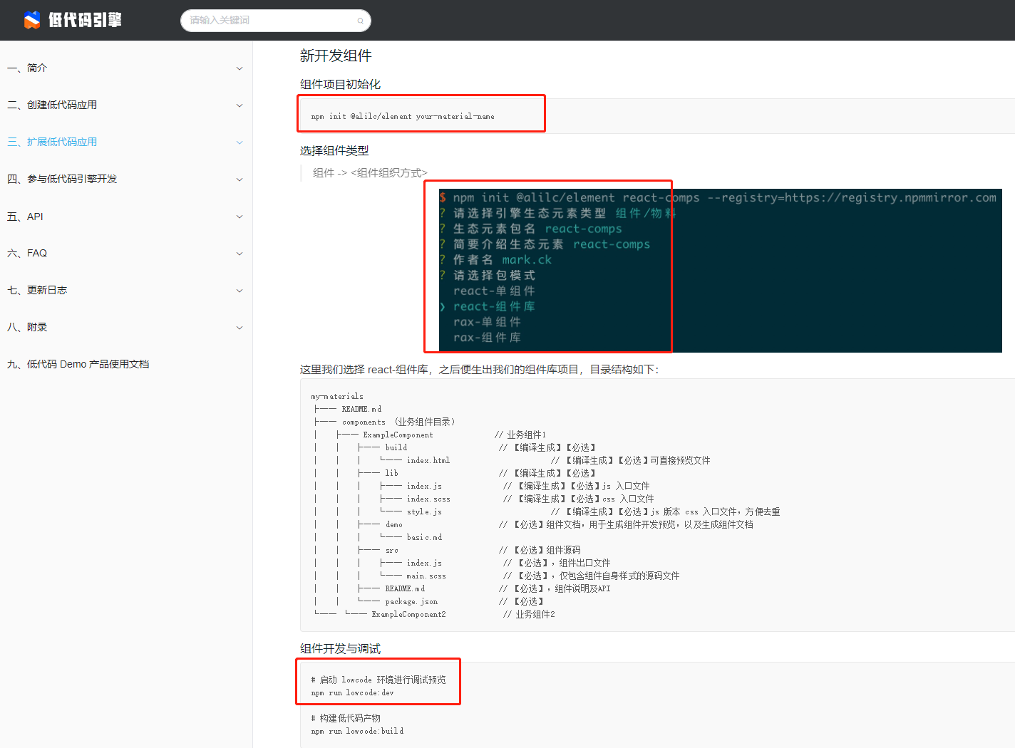Viewport: 1015px width, 748px height.
Task: Click the style.js tree entry
Action: [424, 511]
